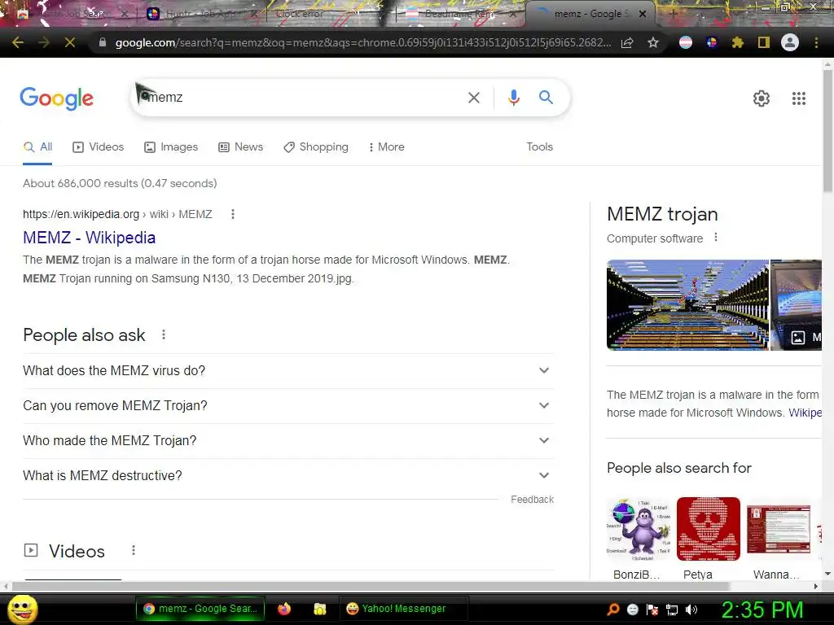Open options dots beside Videos heading
Image resolution: width=834 pixels, height=625 pixels.
[134, 551]
